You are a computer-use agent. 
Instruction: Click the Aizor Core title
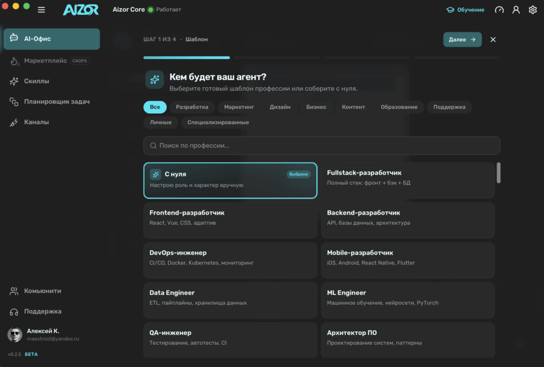tap(129, 10)
